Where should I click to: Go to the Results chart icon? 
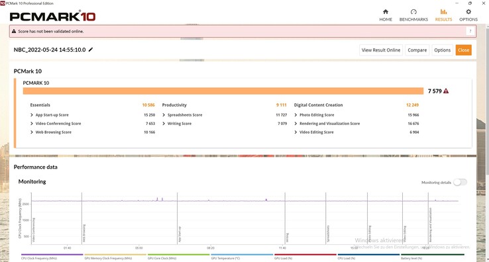tap(443, 12)
